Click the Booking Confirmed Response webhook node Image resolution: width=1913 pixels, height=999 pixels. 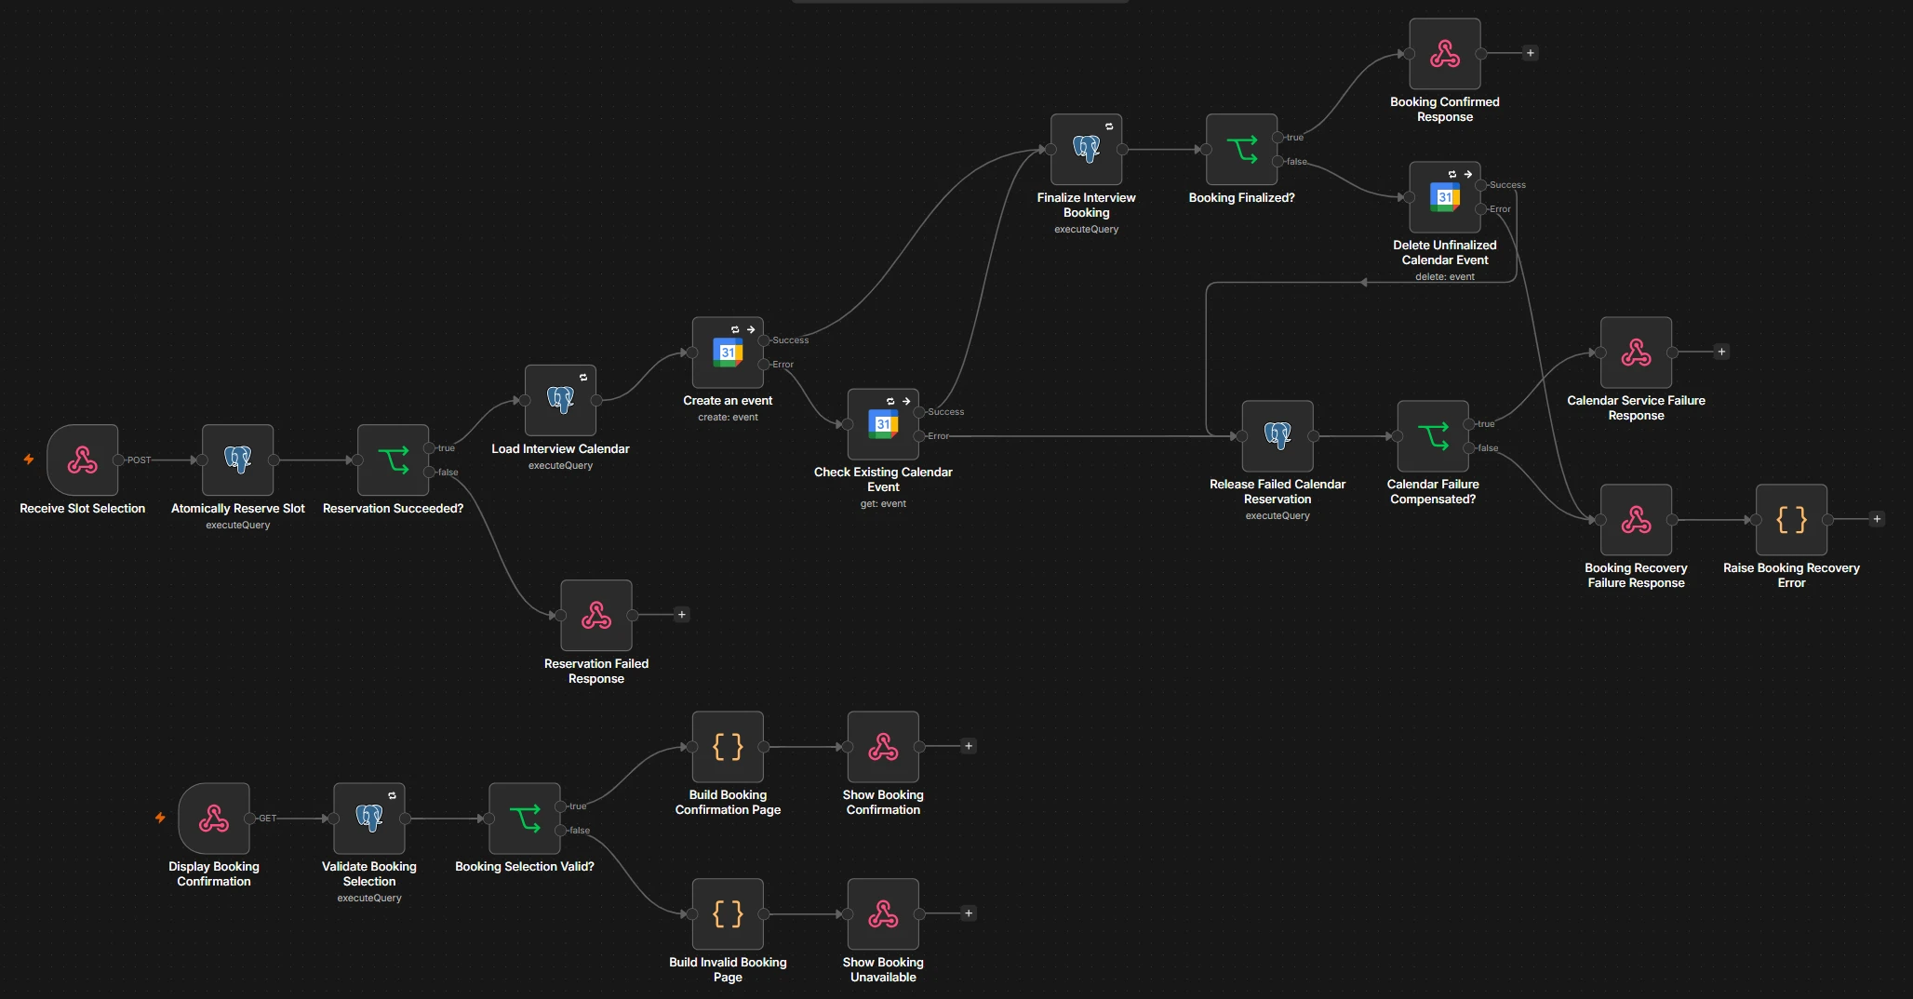point(1445,54)
